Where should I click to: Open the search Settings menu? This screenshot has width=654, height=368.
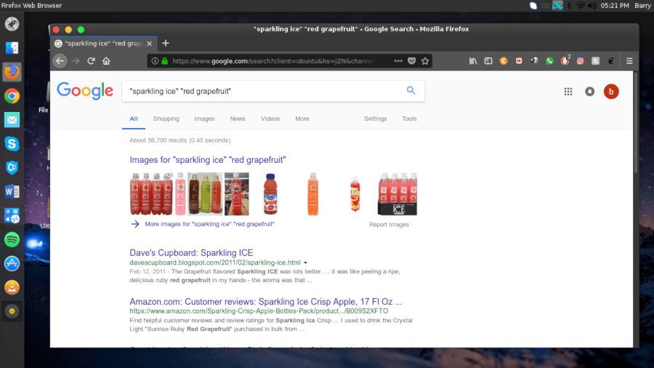376,119
